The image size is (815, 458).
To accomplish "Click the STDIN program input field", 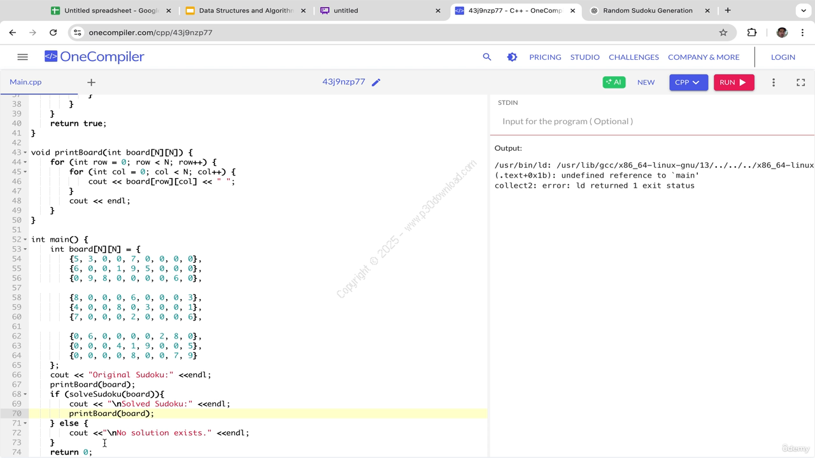I will click(x=652, y=121).
